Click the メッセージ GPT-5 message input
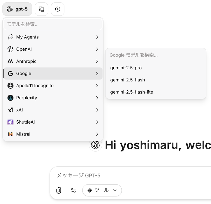The width and height of the screenshot is (211, 204). [x=131, y=175]
